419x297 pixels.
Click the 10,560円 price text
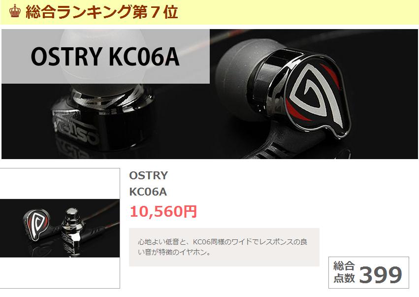pos(163,211)
